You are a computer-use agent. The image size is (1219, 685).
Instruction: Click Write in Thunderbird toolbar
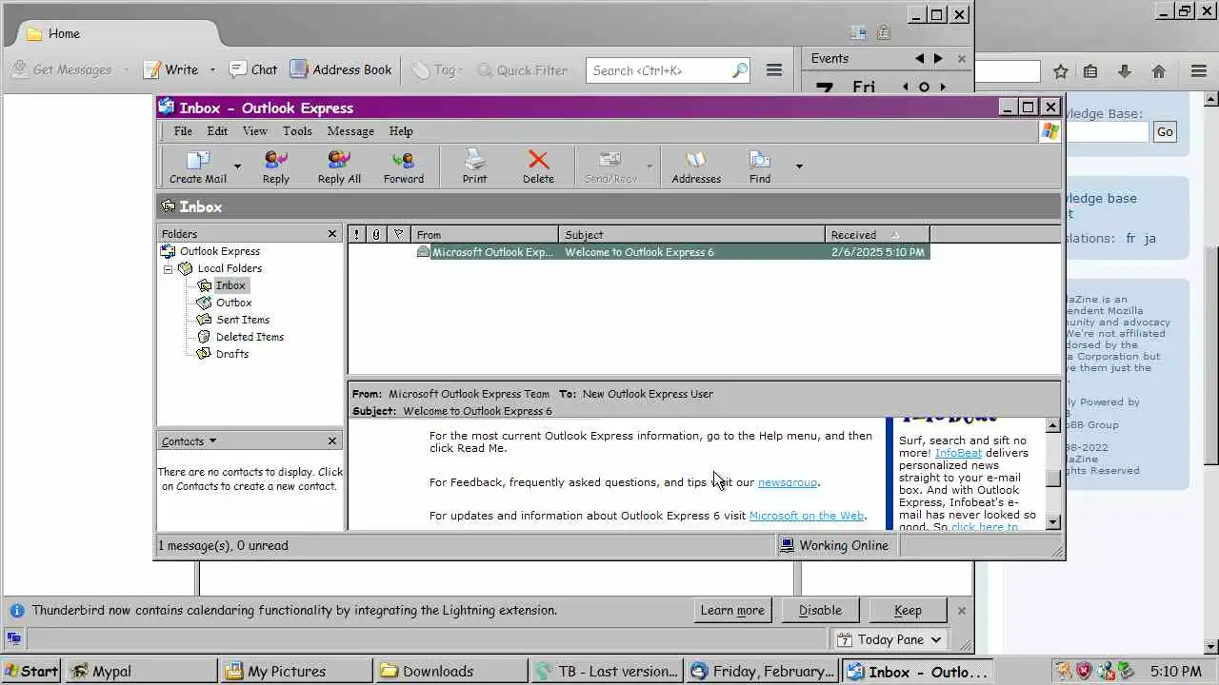coord(170,69)
